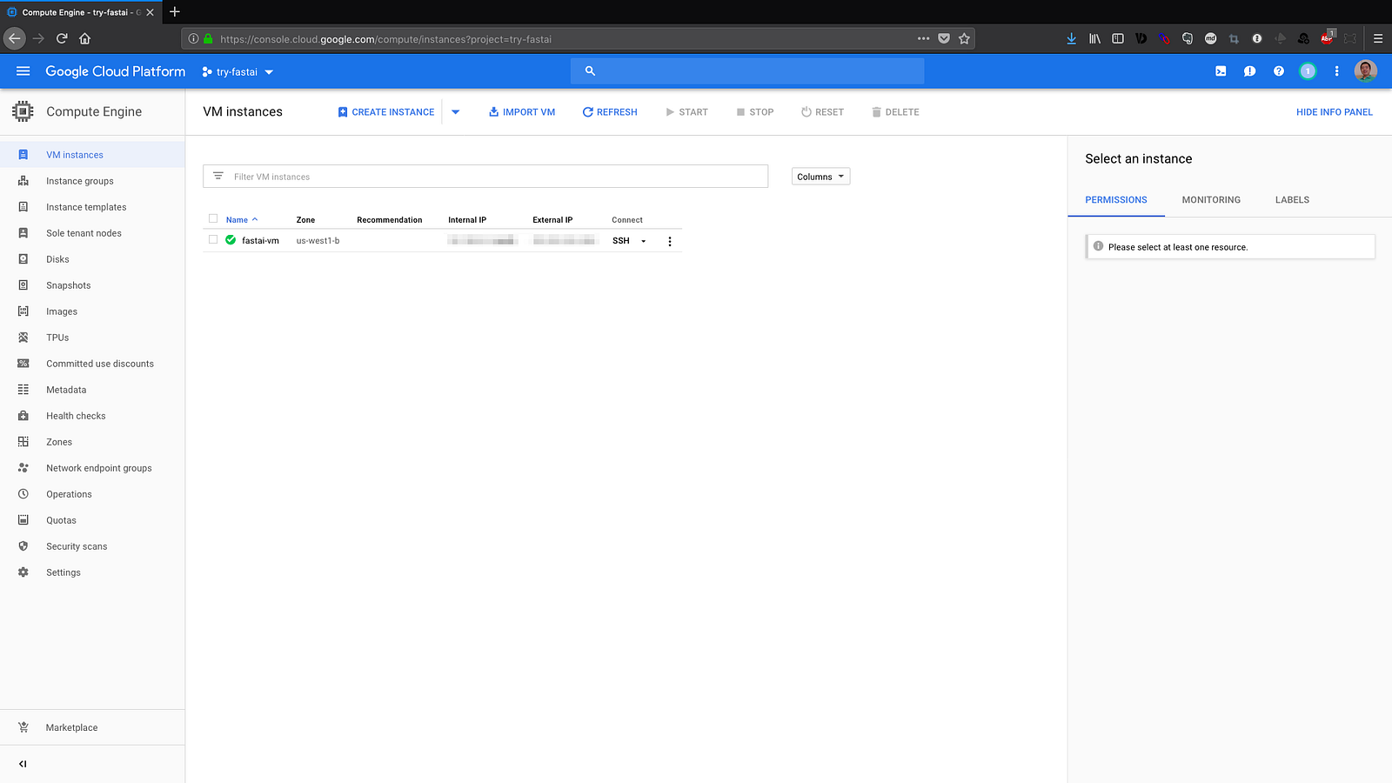
Task: Open the Firefox downloads arrow
Action: pyautogui.click(x=1072, y=38)
